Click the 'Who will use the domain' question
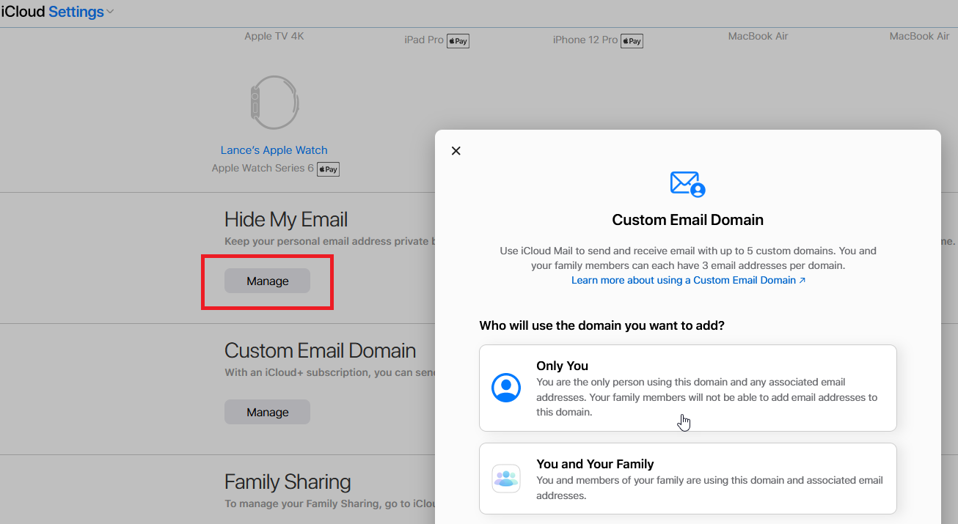This screenshot has height=524, width=958. pos(602,325)
